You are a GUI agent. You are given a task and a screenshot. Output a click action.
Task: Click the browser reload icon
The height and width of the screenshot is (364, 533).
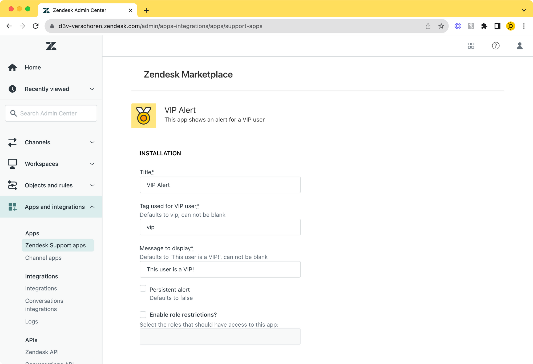click(36, 26)
